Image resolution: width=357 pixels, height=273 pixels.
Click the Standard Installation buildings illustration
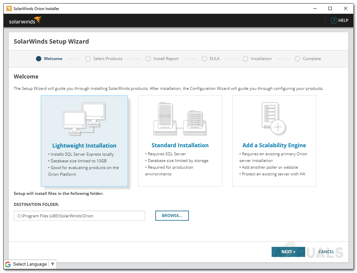coord(180,119)
